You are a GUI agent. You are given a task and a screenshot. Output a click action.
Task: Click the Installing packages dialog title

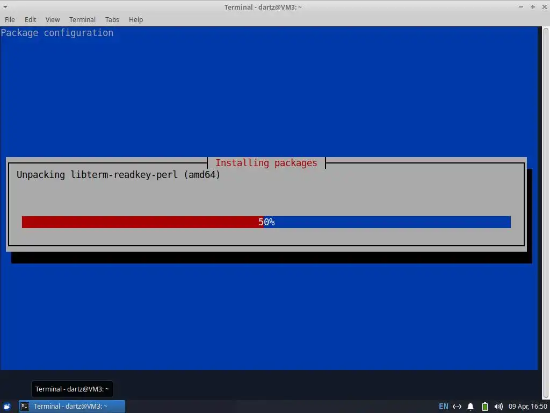266,163
